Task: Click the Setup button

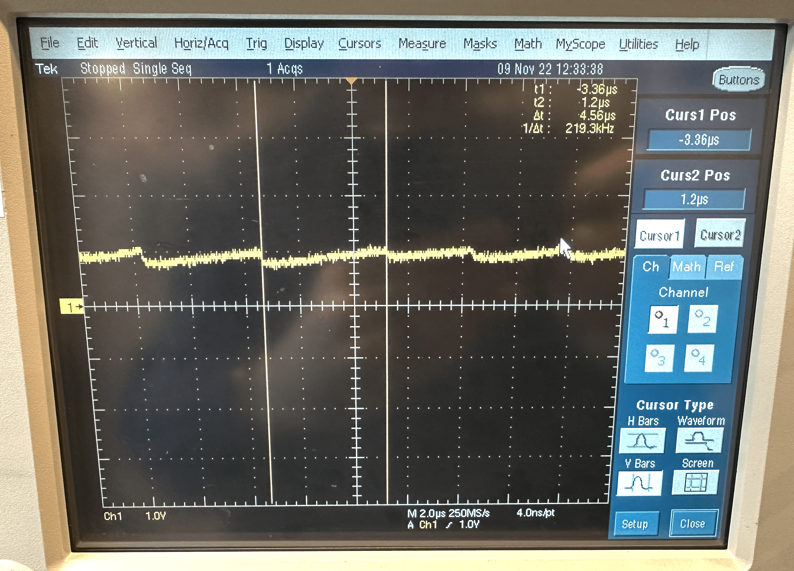Action: click(x=636, y=524)
